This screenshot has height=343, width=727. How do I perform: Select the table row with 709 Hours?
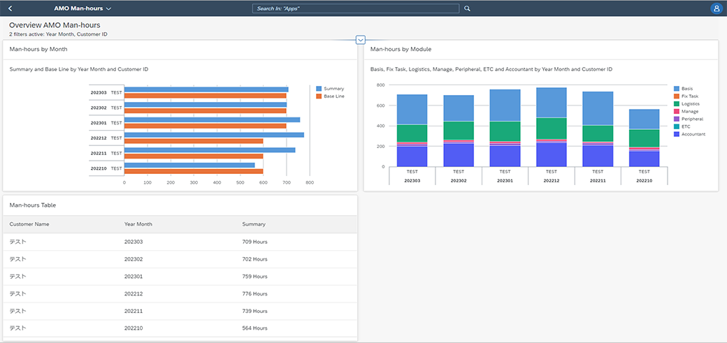(x=180, y=242)
